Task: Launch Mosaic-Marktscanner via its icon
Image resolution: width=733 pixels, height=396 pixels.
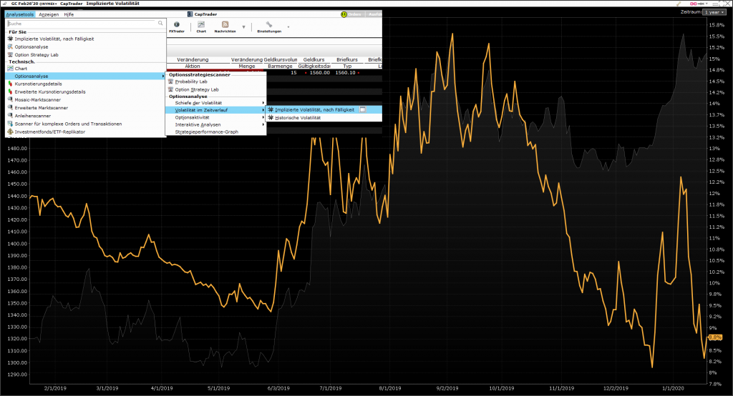Action: coord(10,99)
